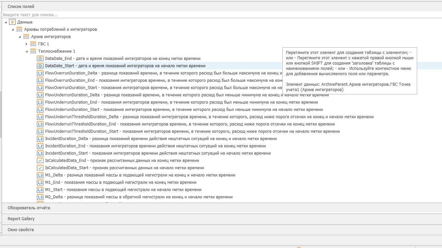The width and height of the screenshot is (442, 248).
Task: Select IncidentDuration_End field text
Action: click(x=156, y=146)
